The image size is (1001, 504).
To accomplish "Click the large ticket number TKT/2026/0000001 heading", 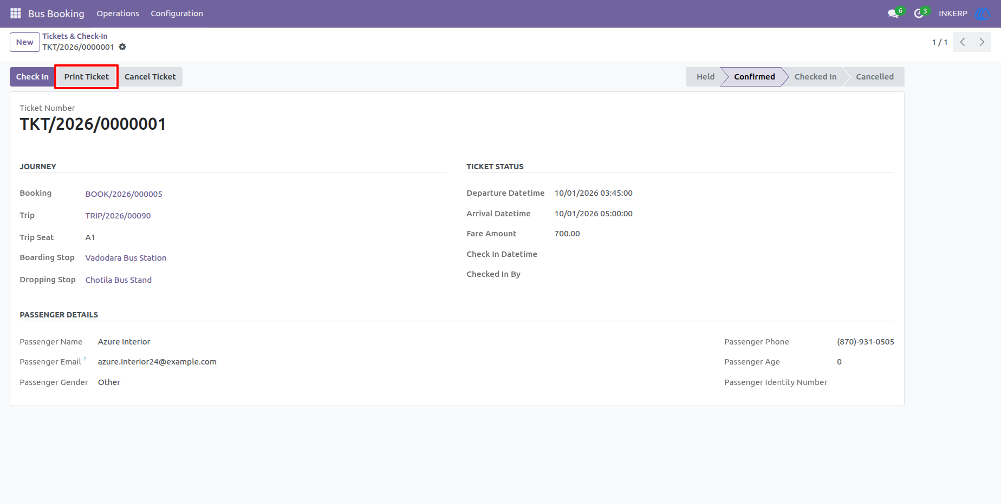I will tap(93, 124).
